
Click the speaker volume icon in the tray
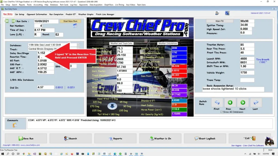coord(259,154)
